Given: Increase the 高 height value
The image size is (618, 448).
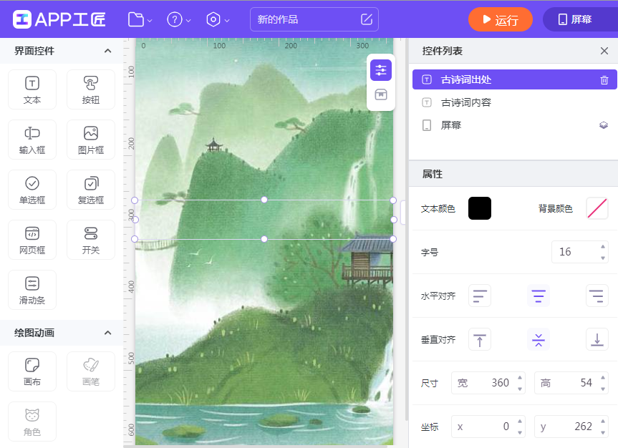Looking at the screenshot, I should [x=603, y=377].
